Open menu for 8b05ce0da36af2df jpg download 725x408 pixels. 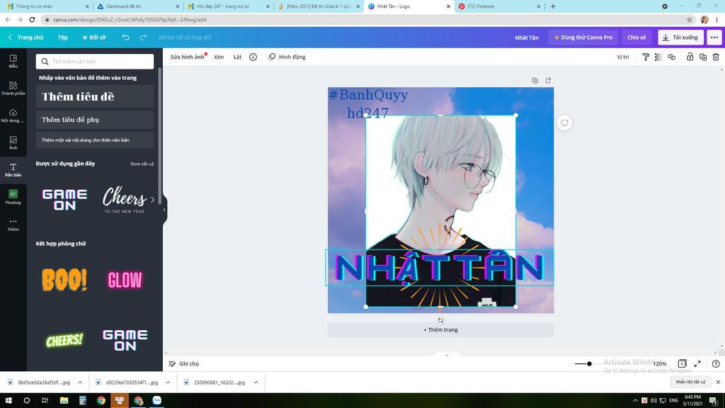pyautogui.click(x=80, y=382)
